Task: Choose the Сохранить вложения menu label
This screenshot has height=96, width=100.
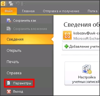Action: pos(30,29)
